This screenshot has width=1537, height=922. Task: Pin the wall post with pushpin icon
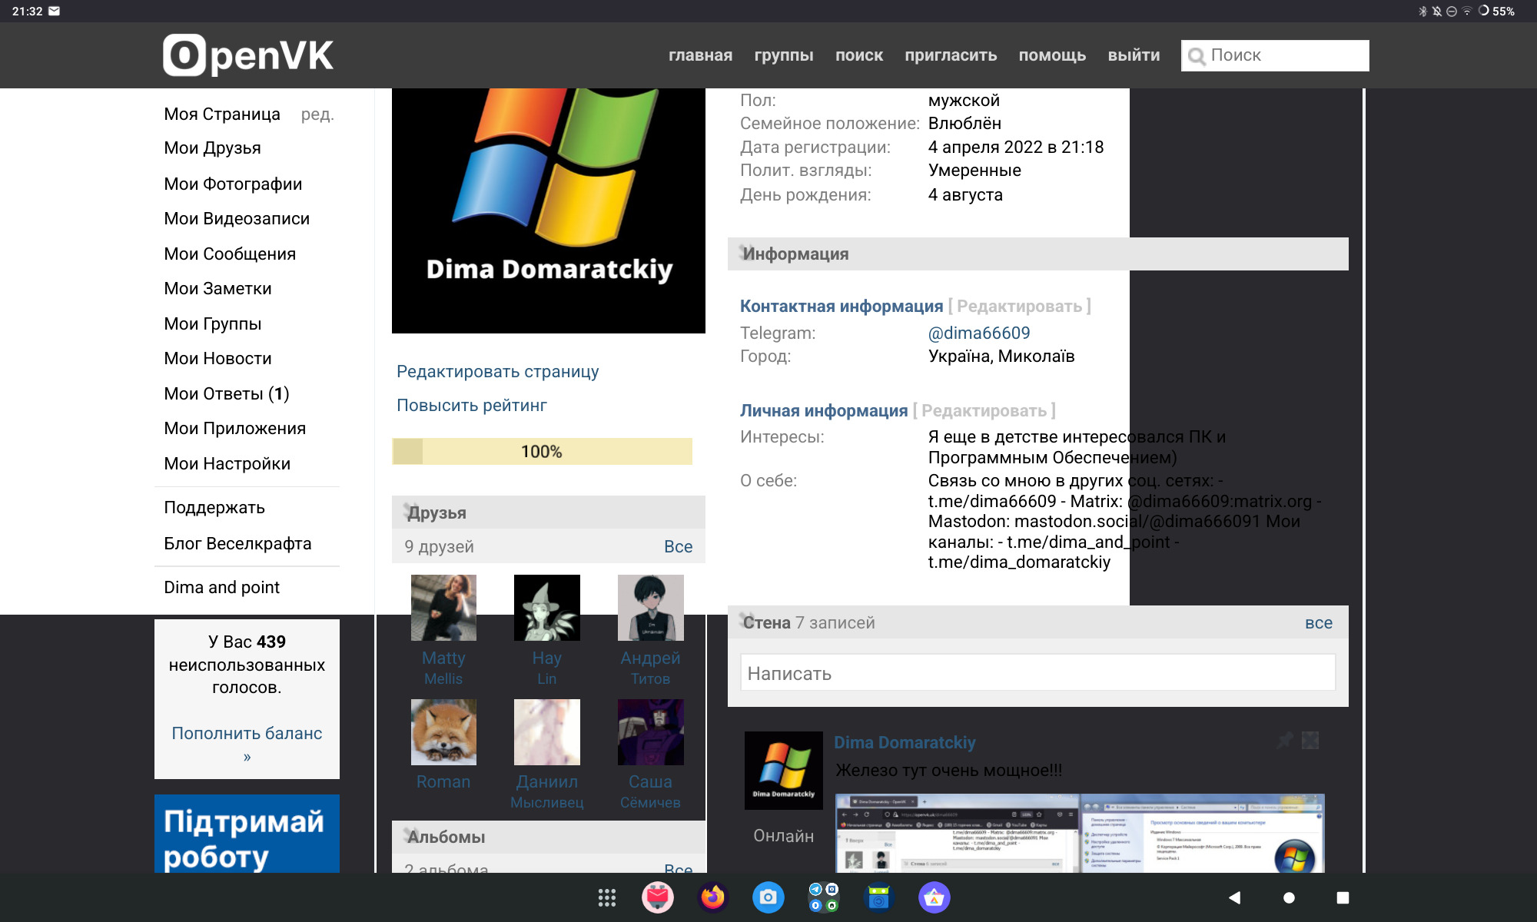pos(1284,741)
